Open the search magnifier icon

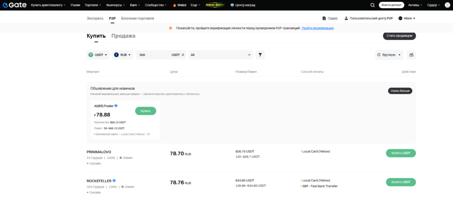pyautogui.click(x=372, y=5)
